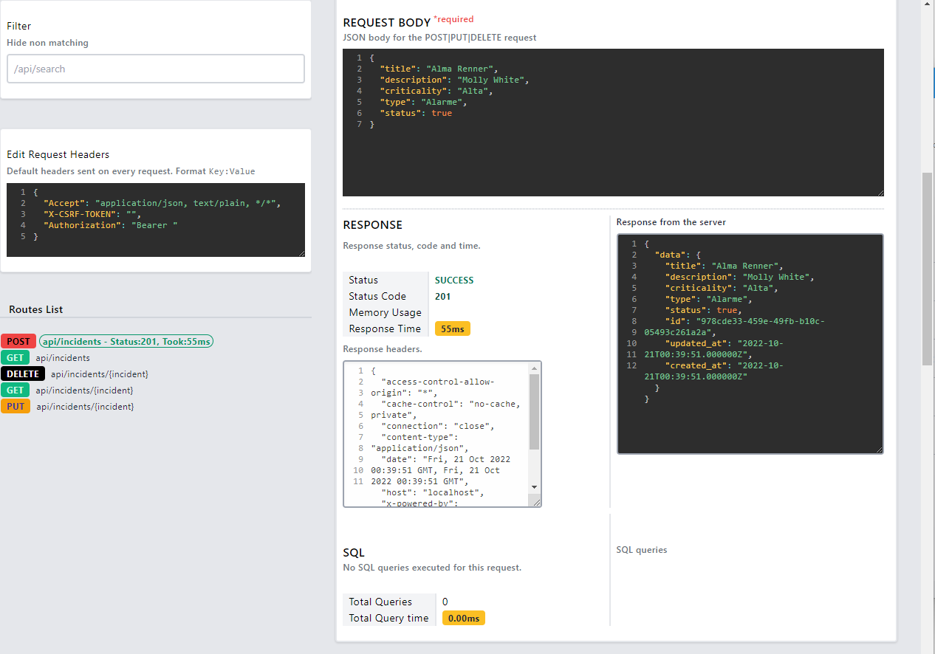Click the Request Body resize handle corner
This screenshot has width=935, height=654.
point(880,192)
